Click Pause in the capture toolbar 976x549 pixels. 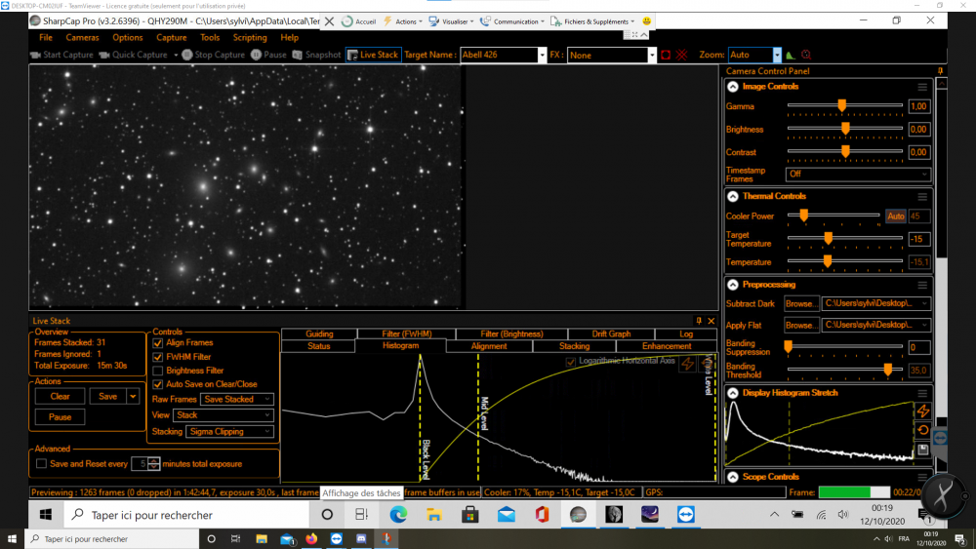pyautogui.click(x=269, y=55)
